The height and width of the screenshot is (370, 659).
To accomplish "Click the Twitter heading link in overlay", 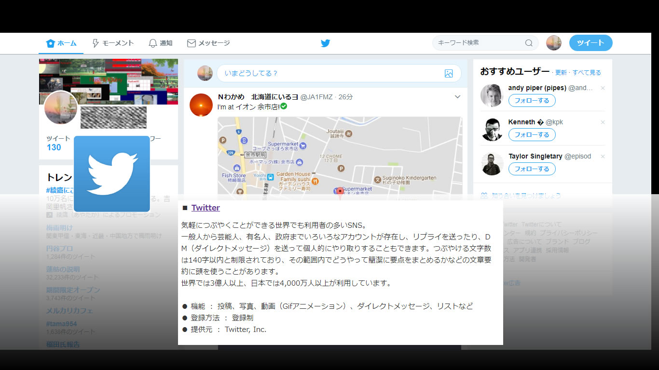I will [x=206, y=208].
